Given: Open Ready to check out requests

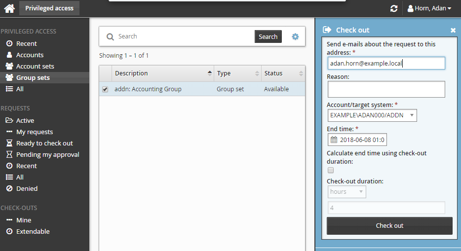Looking at the screenshot, I should pos(44,143).
